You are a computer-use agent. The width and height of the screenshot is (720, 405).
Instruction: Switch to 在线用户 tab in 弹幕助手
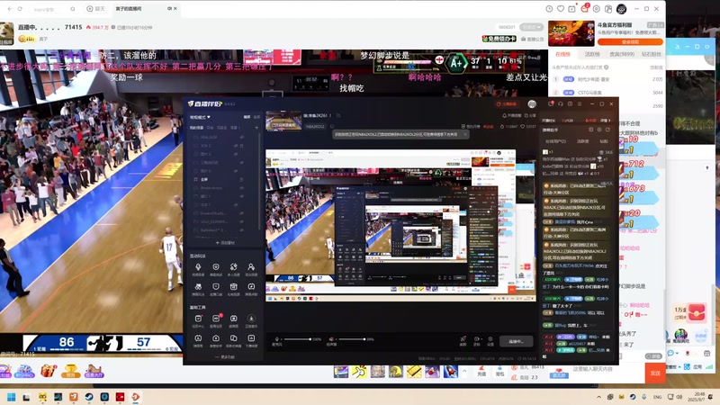tap(555, 141)
